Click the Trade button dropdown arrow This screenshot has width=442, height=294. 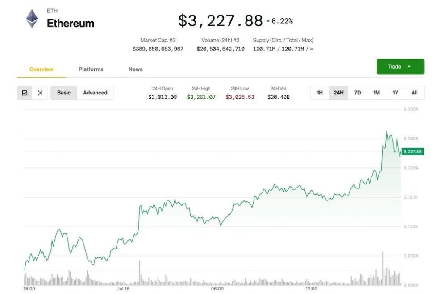pos(409,67)
